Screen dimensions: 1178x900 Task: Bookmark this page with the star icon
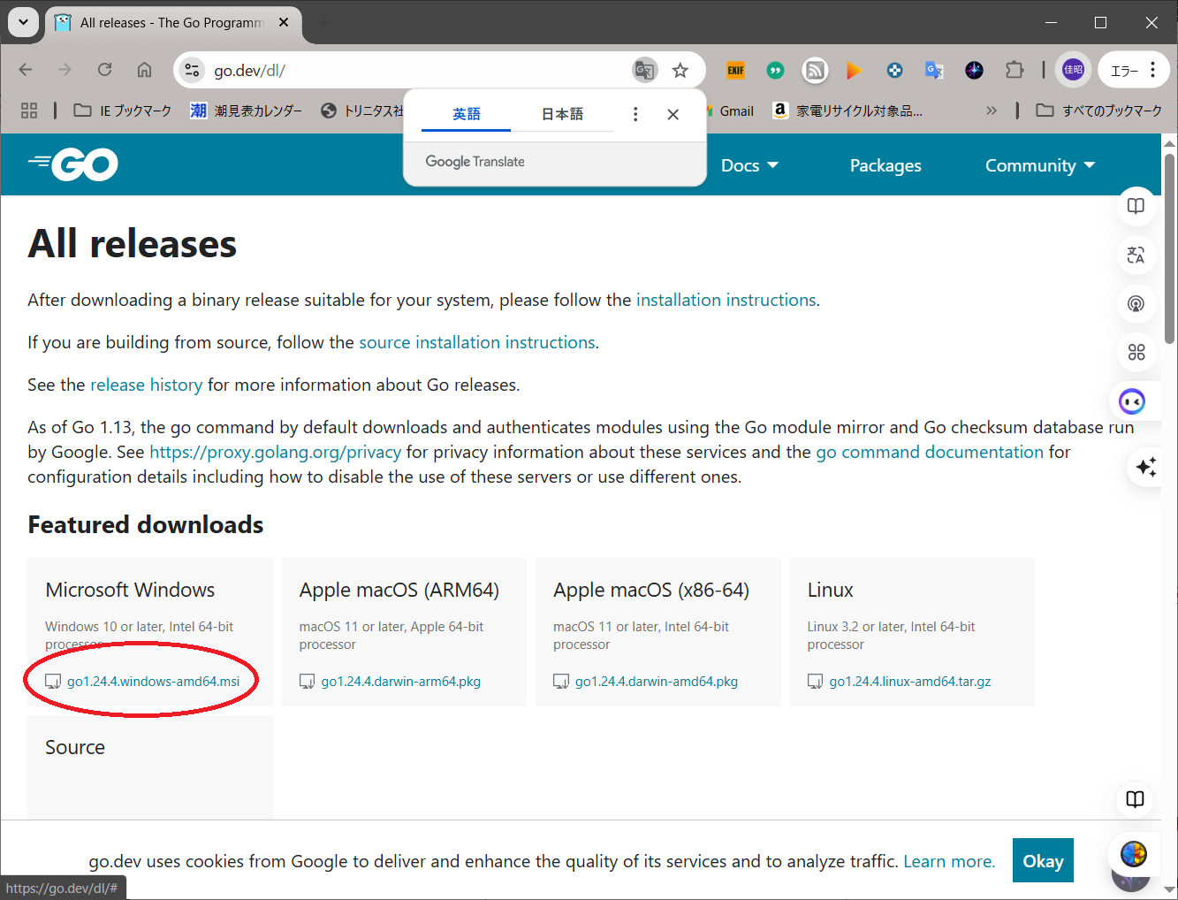(x=680, y=71)
